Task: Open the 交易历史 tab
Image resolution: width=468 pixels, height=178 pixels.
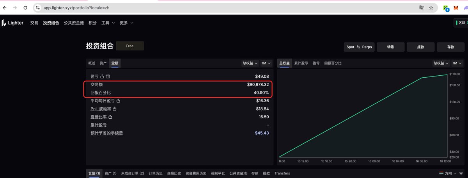Action: 174,173
